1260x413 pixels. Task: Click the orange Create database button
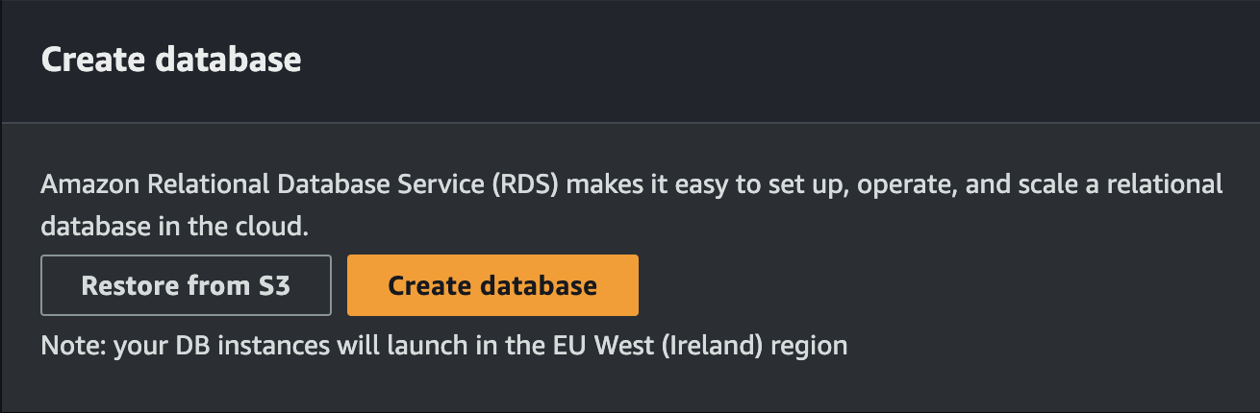click(492, 285)
